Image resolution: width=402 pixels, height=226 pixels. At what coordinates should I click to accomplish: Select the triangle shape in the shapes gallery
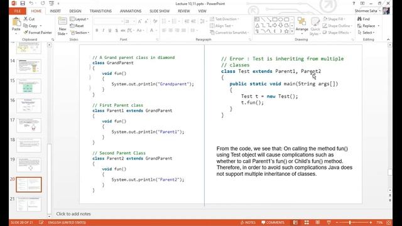(x=257, y=25)
